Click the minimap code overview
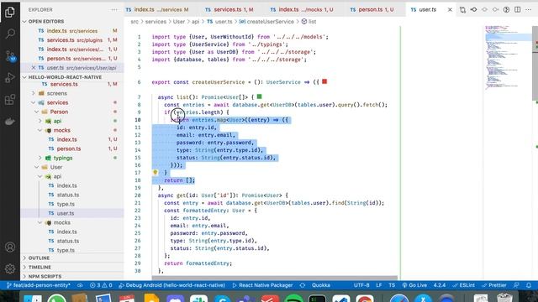Screen dimensions: 538x302 [507, 58]
